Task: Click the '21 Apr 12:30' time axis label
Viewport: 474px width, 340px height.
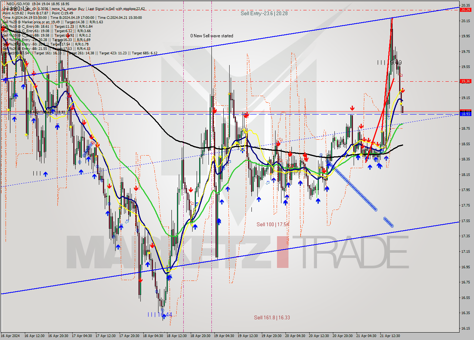Action: 390,336
